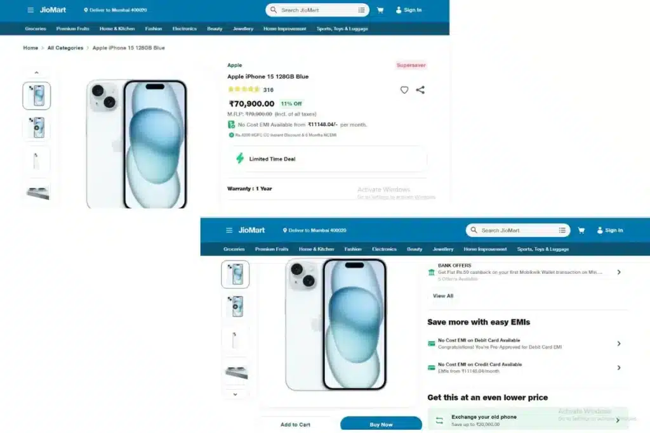Open cart icon in the top header

coord(380,10)
